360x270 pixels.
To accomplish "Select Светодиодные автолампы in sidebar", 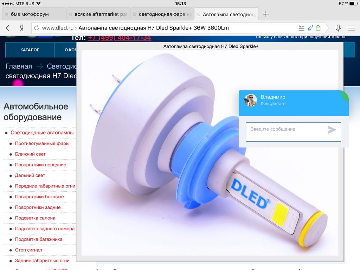I will point(42,133).
